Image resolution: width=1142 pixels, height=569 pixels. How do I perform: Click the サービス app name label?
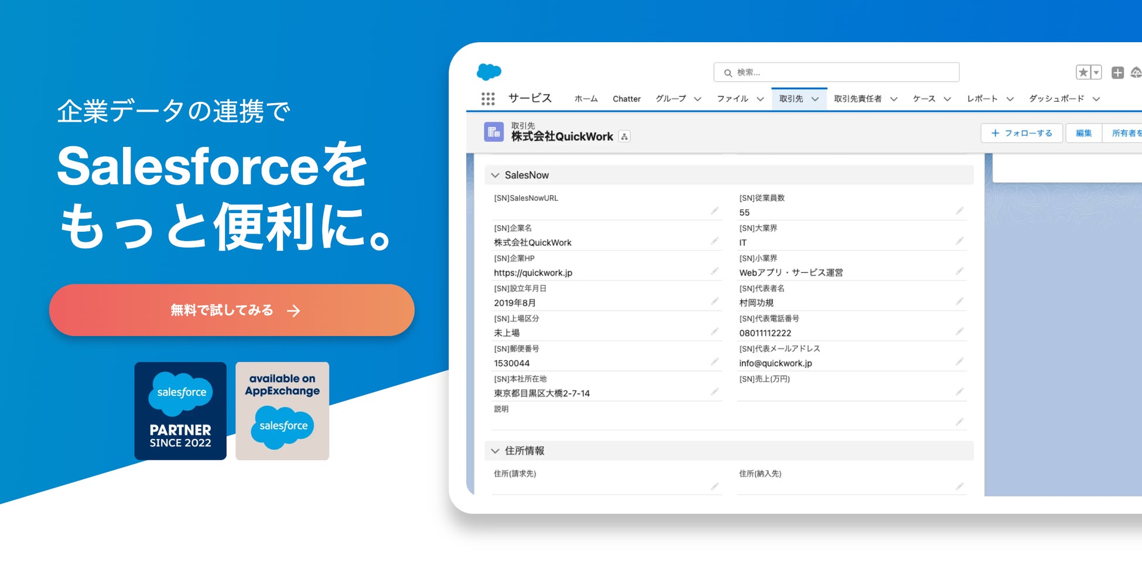point(530,98)
